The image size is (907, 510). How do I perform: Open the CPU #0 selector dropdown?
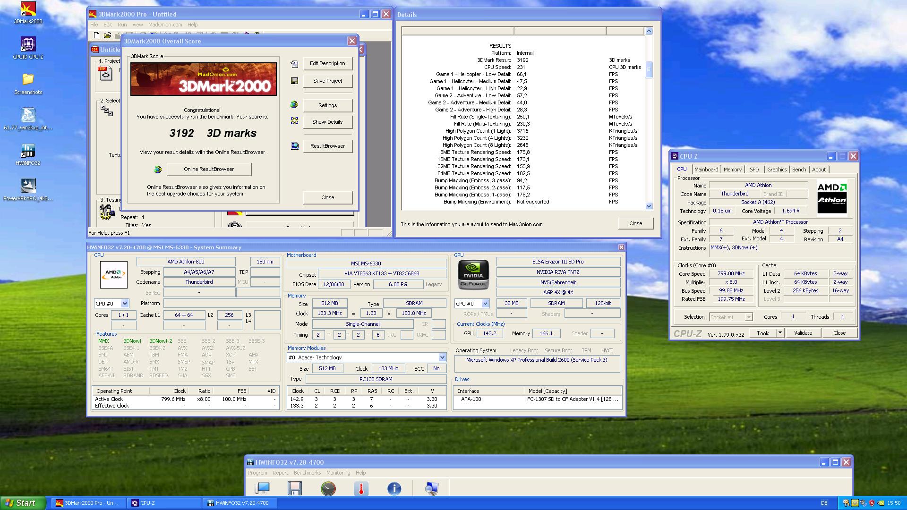tap(125, 303)
